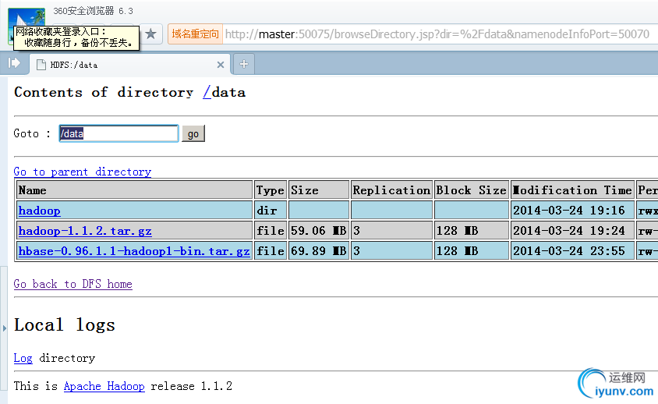Click the browser URL address field
This screenshot has height=404, width=658.
[437, 34]
